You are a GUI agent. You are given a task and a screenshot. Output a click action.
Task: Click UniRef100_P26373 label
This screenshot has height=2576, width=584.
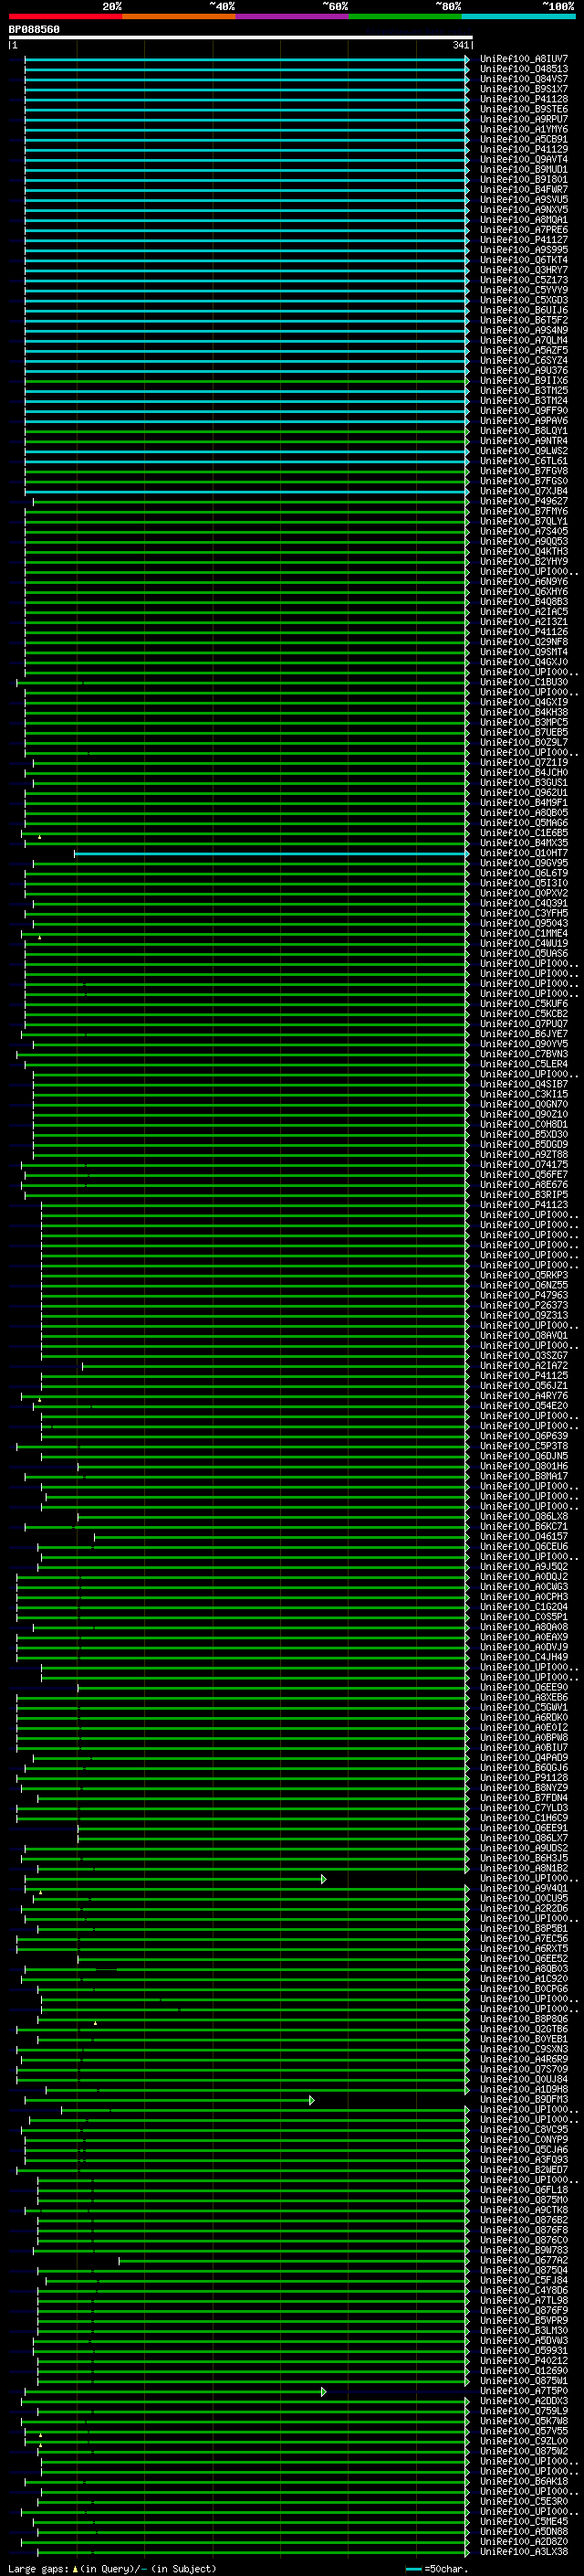tap(523, 1305)
